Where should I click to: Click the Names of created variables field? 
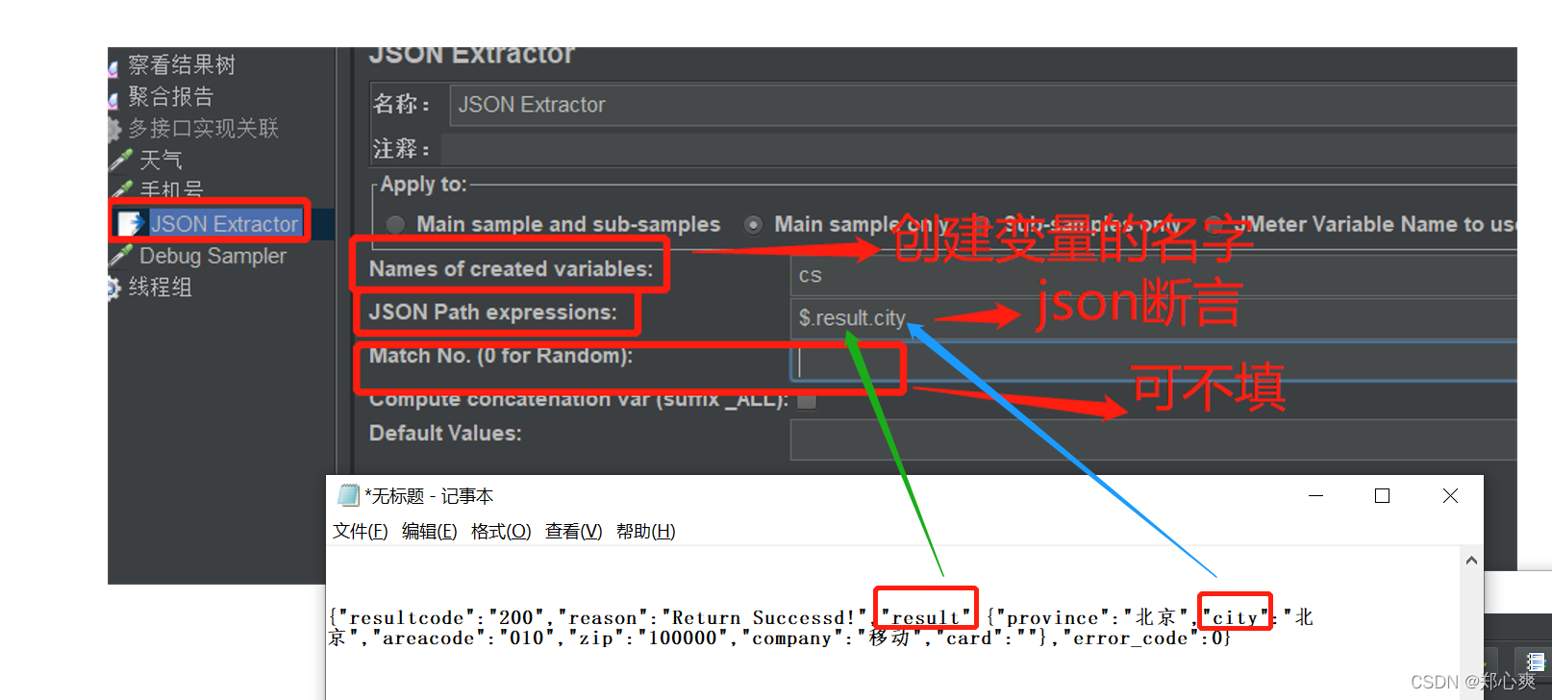tap(1153, 275)
